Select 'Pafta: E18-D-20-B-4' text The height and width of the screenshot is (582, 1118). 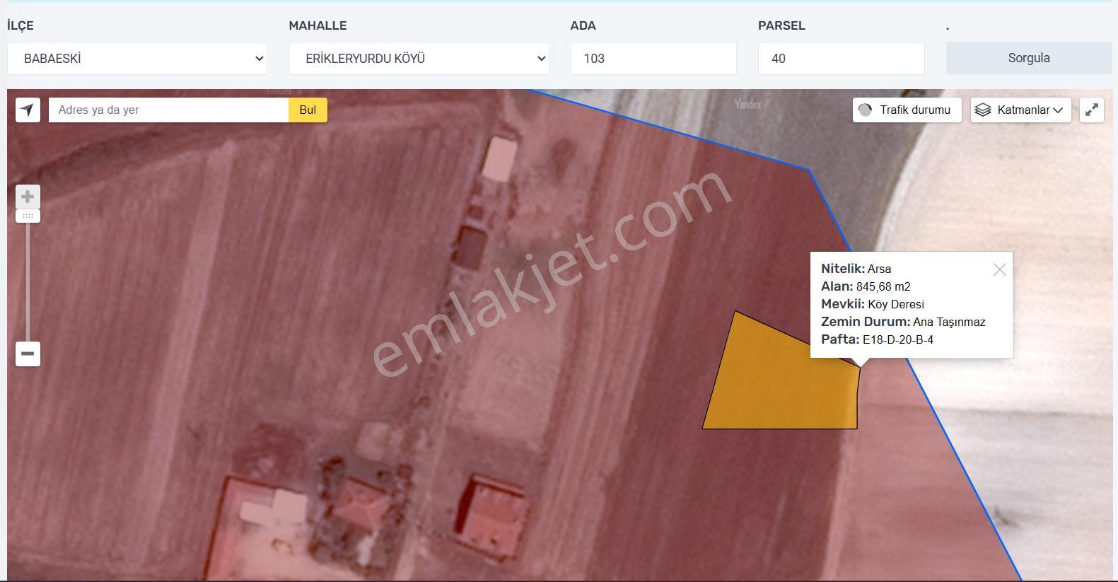pyautogui.click(x=877, y=339)
